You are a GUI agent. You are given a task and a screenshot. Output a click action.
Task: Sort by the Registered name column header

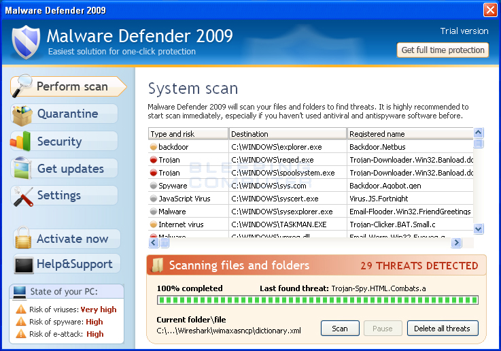(x=411, y=133)
